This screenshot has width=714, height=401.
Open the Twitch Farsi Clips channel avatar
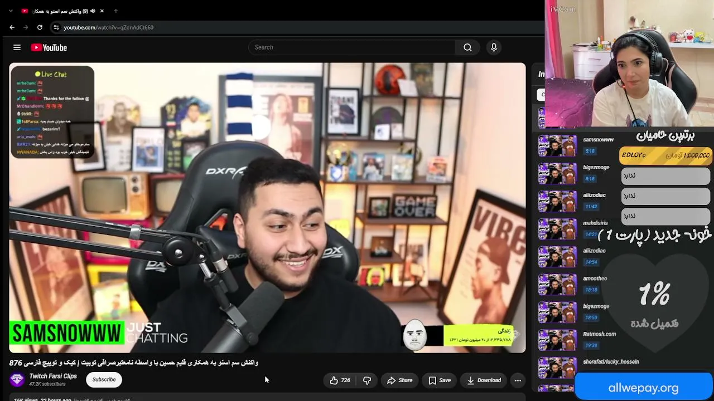pos(17,380)
